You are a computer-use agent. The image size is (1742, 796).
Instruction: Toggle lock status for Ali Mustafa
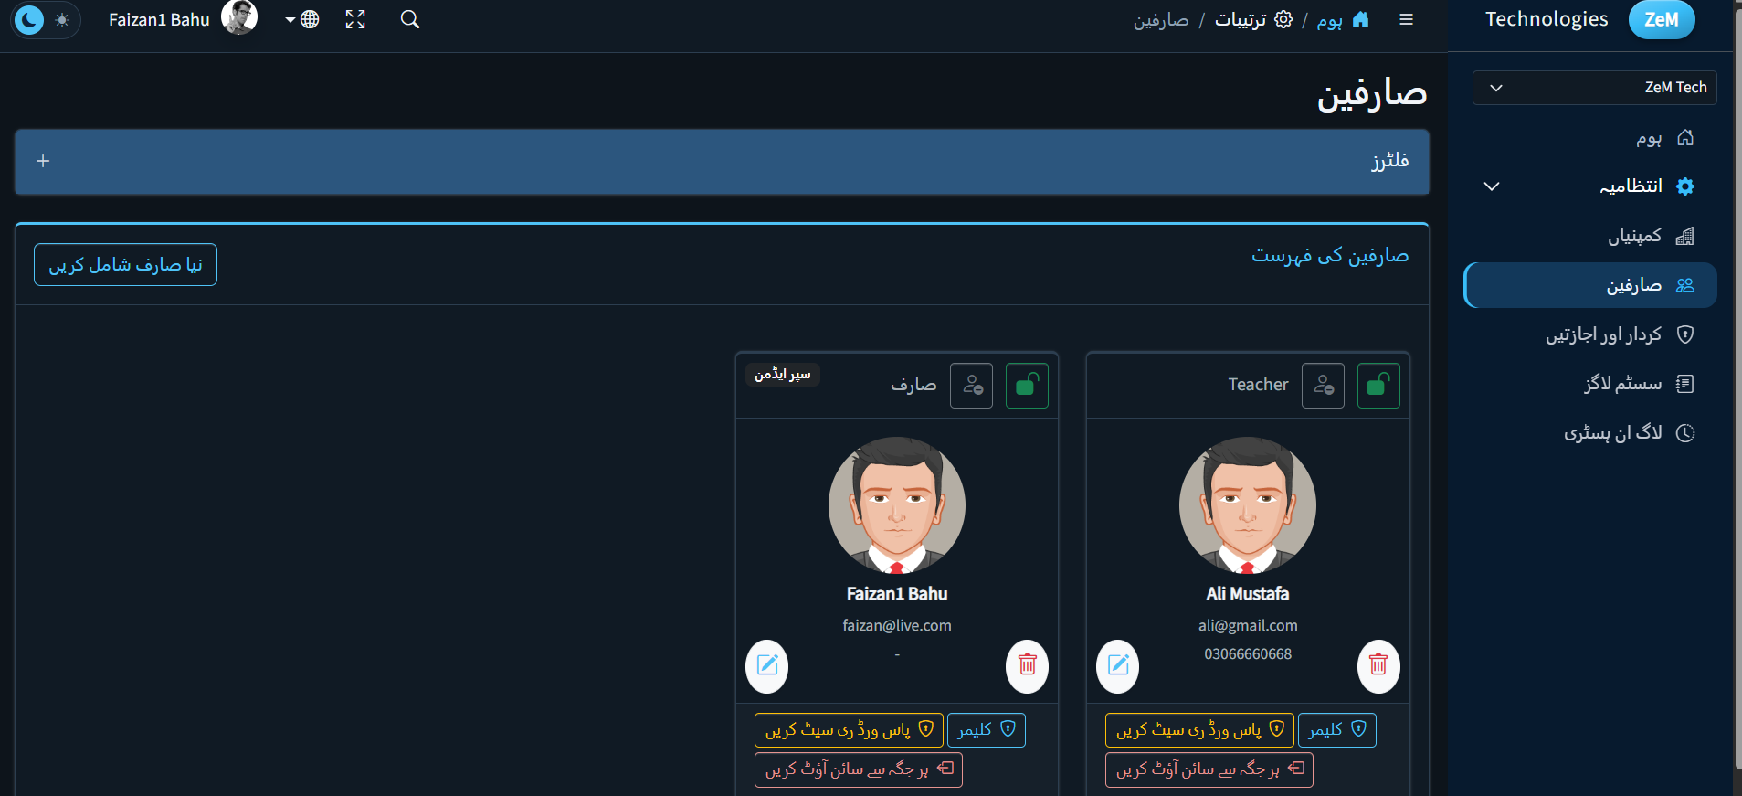click(1378, 386)
